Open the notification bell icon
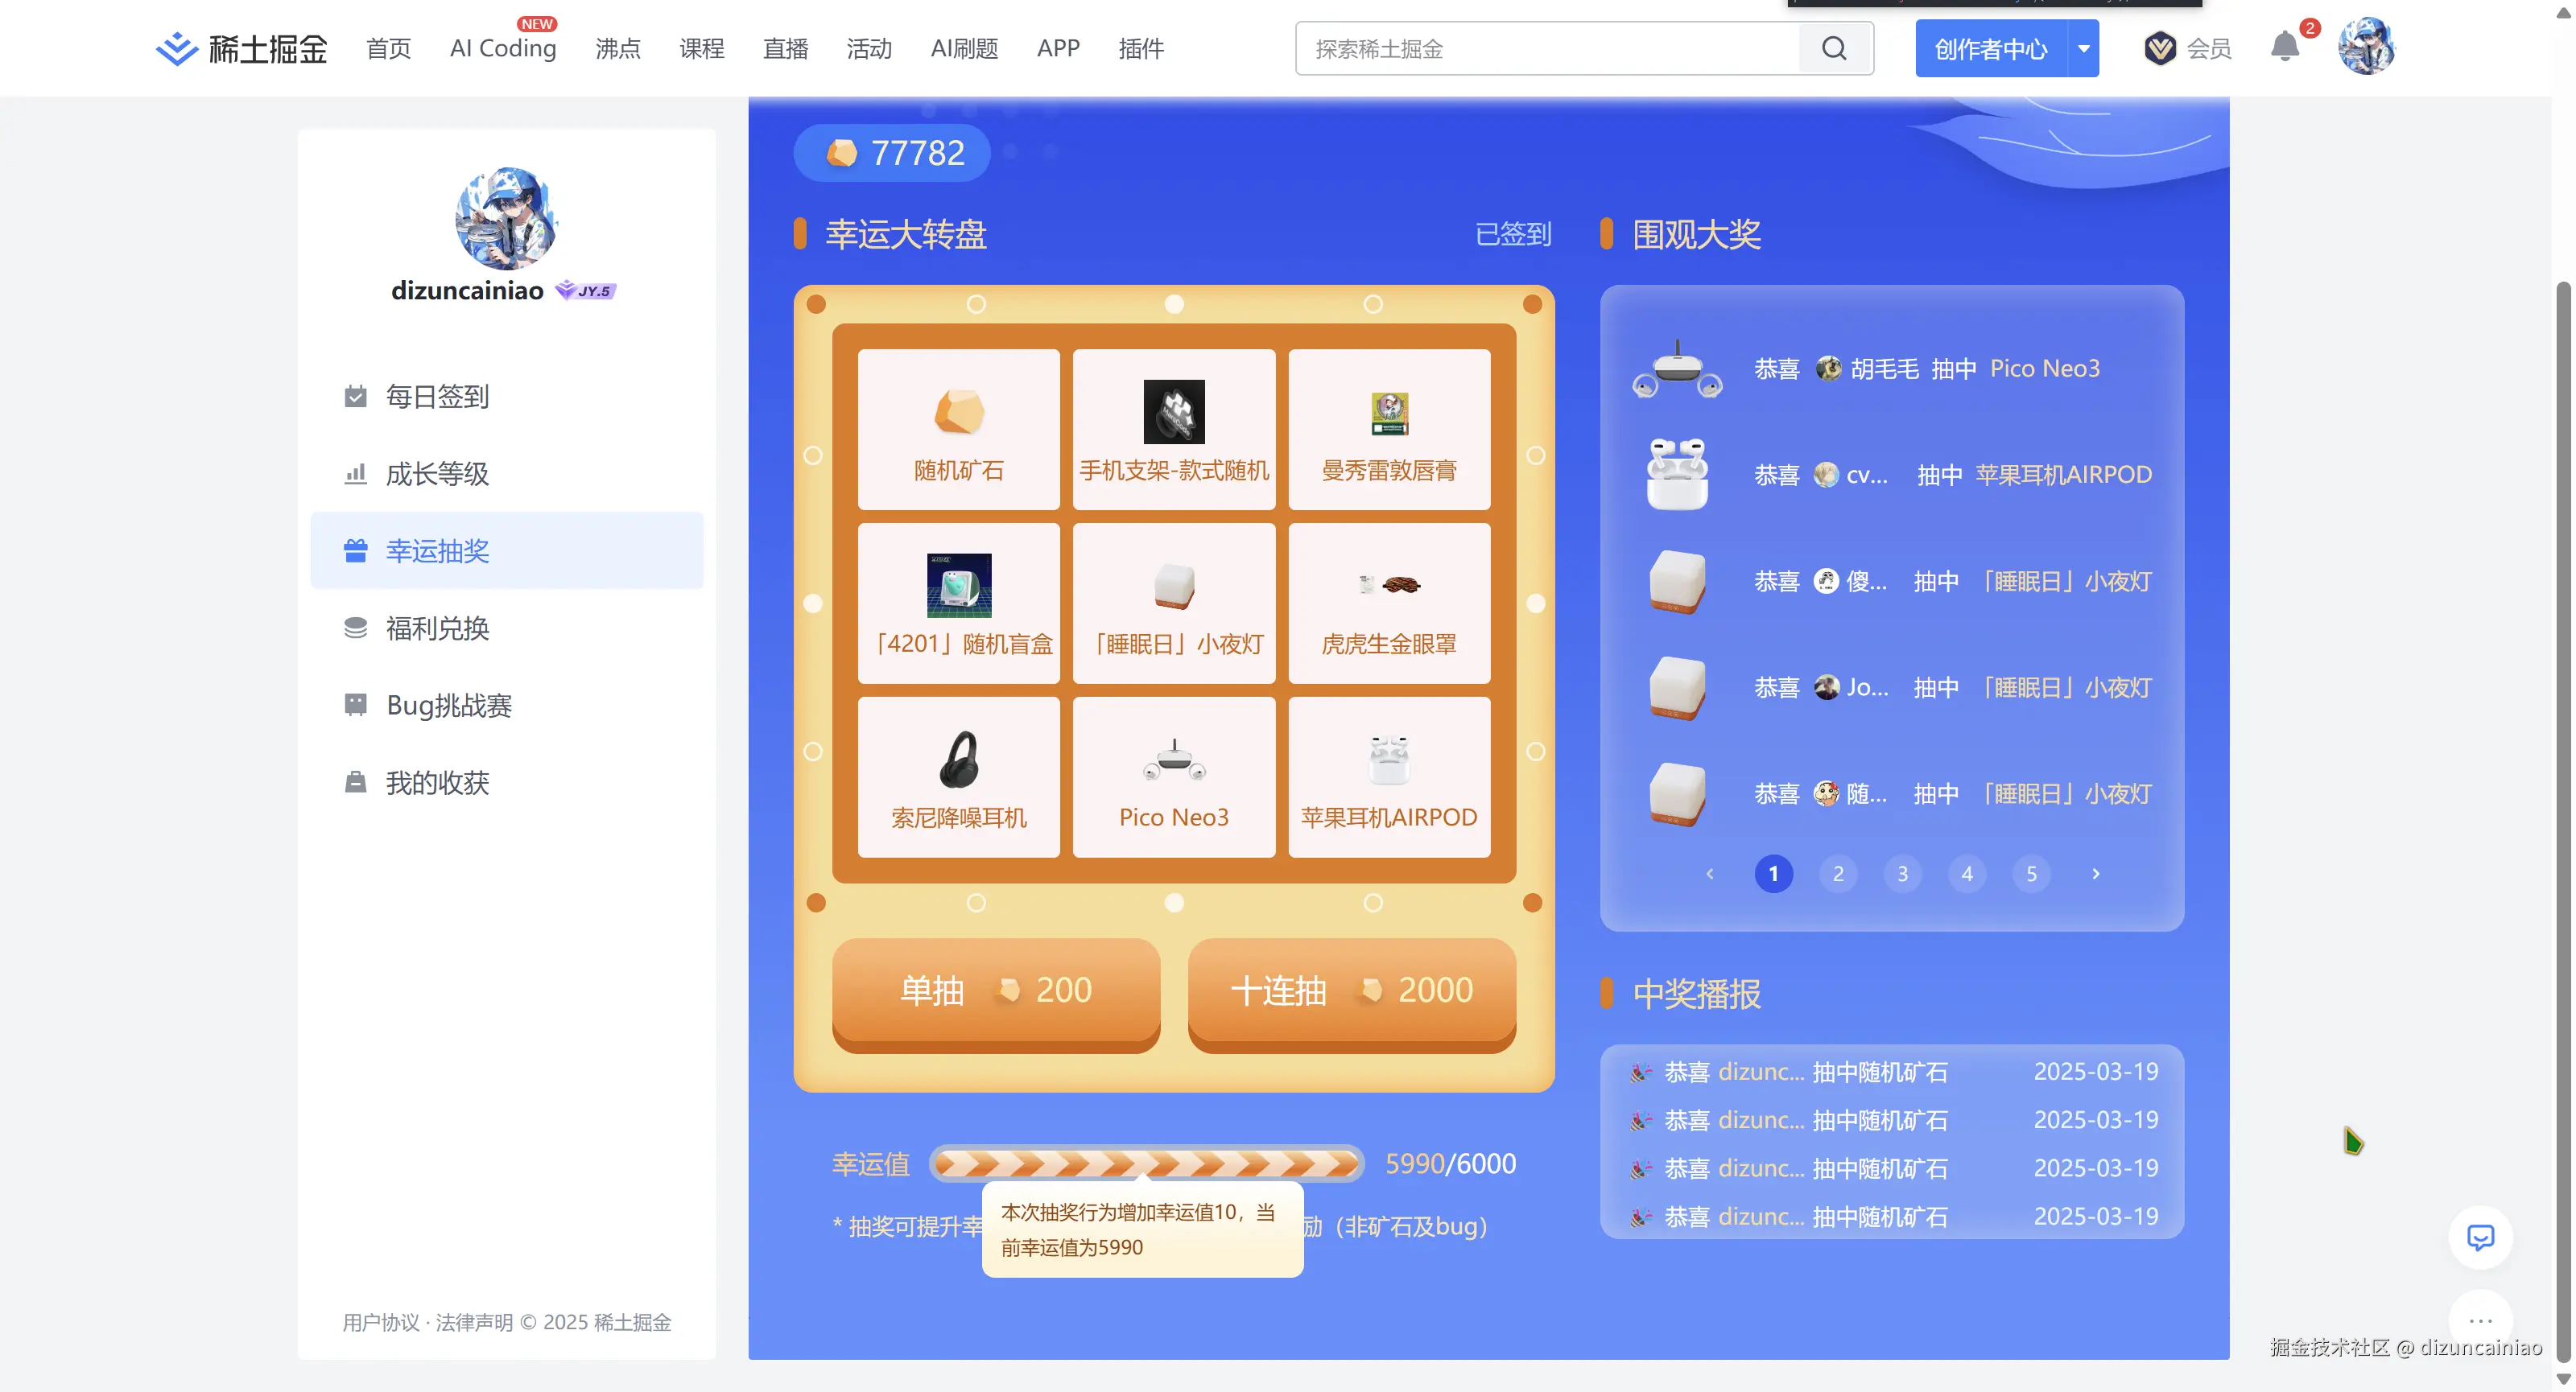 tap(2284, 47)
